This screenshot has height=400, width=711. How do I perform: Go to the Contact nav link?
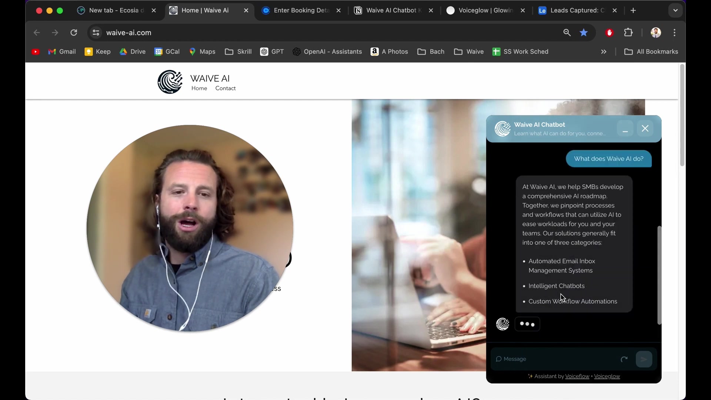(226, 88)
